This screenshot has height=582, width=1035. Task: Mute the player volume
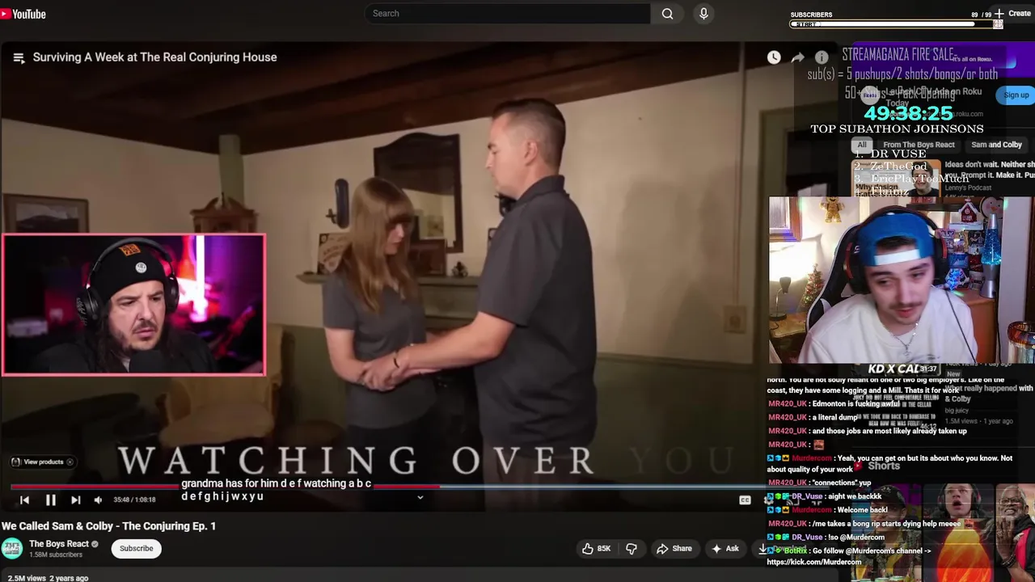98,500
